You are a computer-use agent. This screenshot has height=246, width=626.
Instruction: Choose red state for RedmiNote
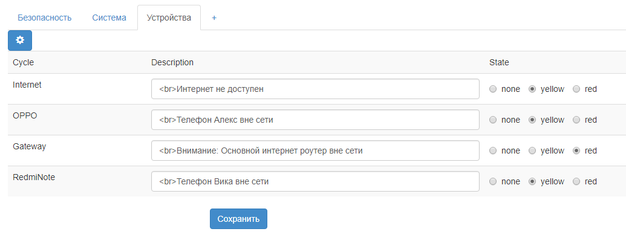pyautogui.click(x=576, y=181)
